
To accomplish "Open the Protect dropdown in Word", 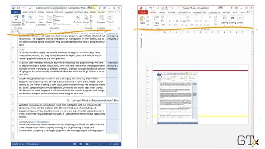I will [110, 19].
